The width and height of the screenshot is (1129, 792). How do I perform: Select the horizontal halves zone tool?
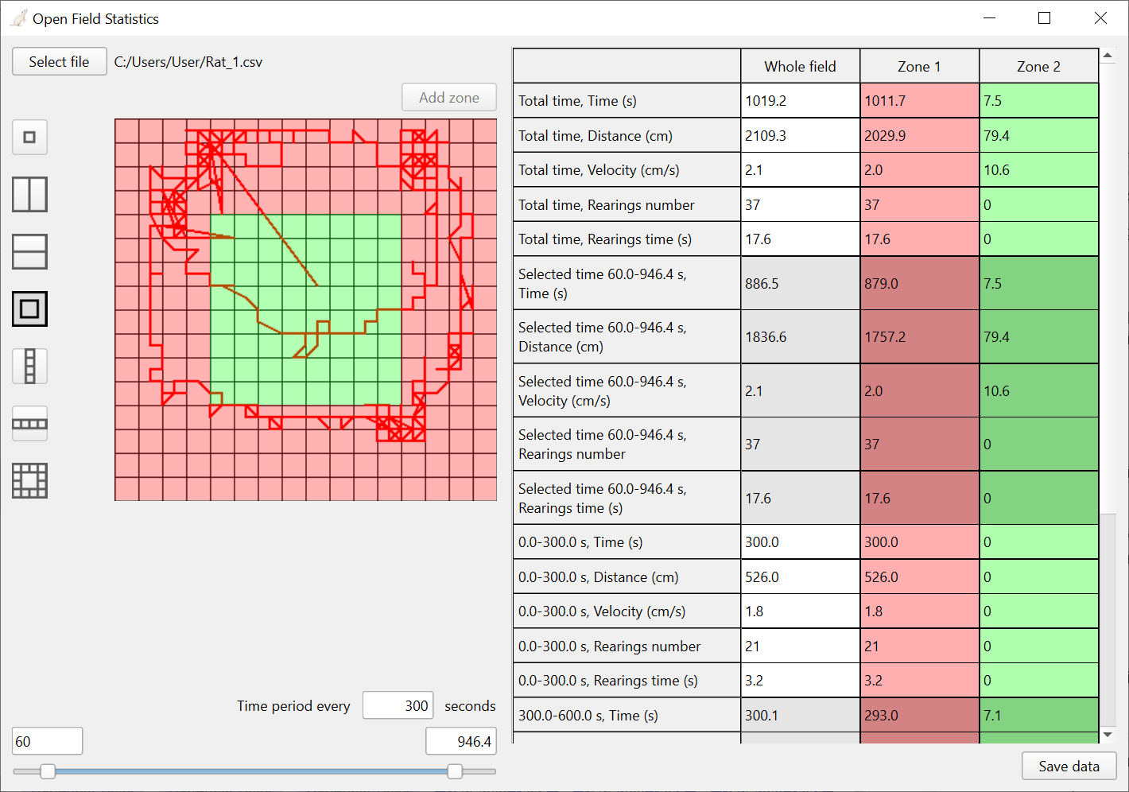tap(29, 251)
